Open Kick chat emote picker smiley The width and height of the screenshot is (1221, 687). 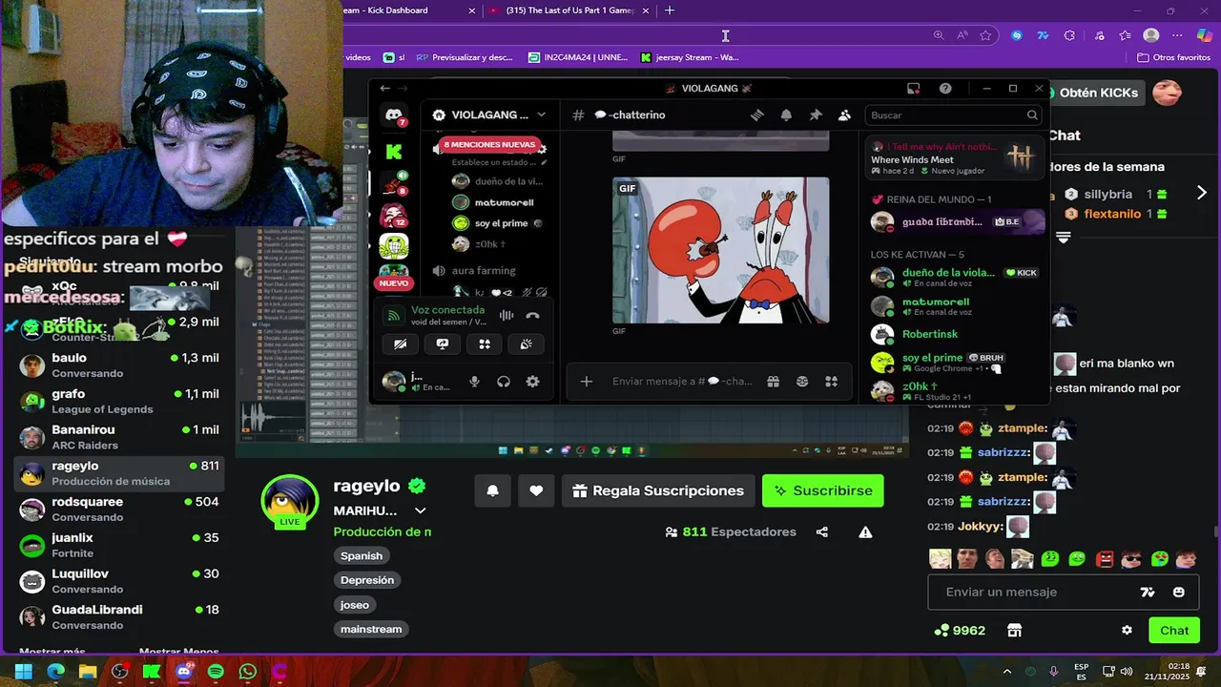click(1179, 593)
